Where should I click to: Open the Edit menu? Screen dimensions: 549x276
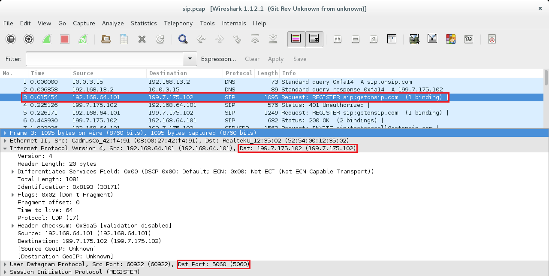(x=25, y=23)
